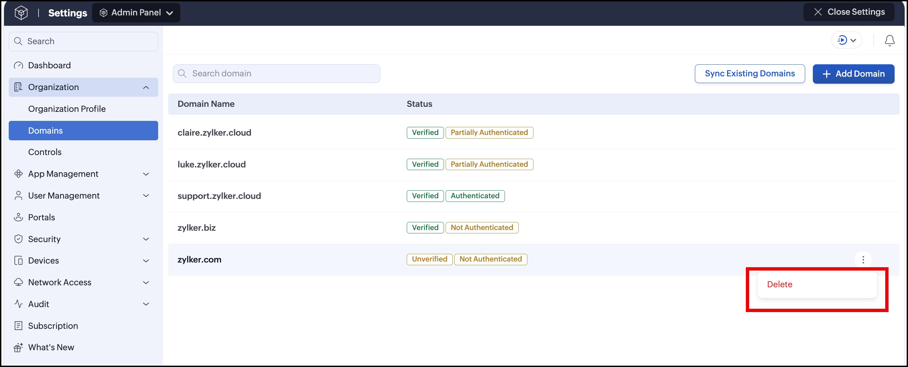This screenshot has height=367, width=908.
Task: Expand User Management chevron
Action: click(146, 196)
